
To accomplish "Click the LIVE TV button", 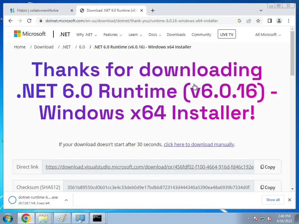I will 227,34.
